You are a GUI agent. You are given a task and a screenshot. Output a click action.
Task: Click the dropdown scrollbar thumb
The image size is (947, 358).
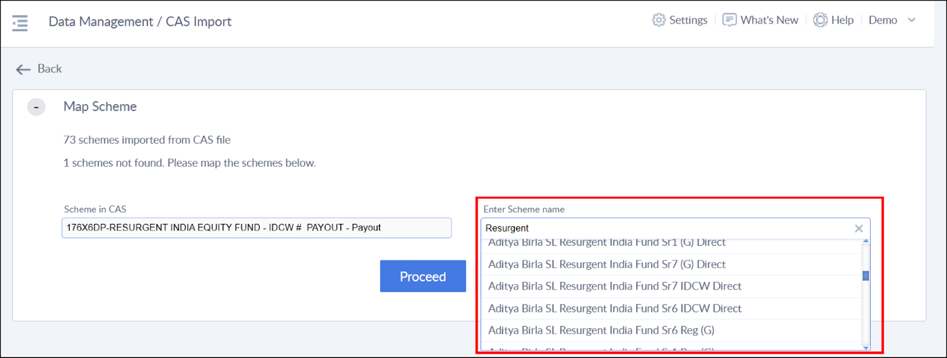pyautogui.click(x=866, y=276)
